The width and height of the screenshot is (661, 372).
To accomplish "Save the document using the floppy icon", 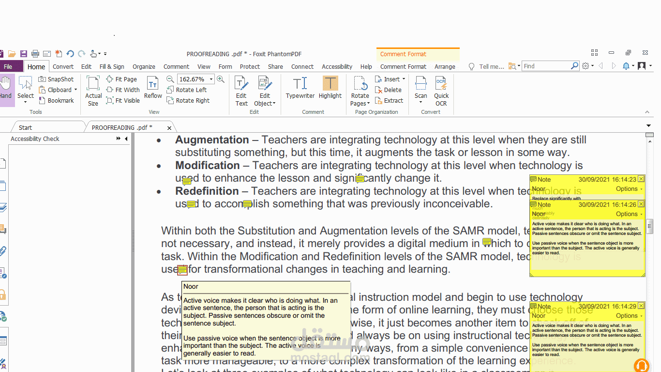I will [24, 54].
